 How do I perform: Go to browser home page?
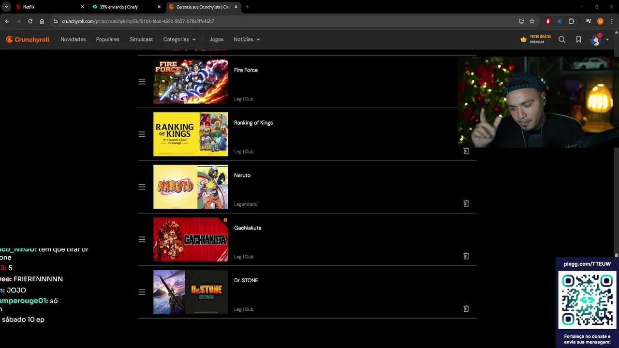[x=42, y=21]
